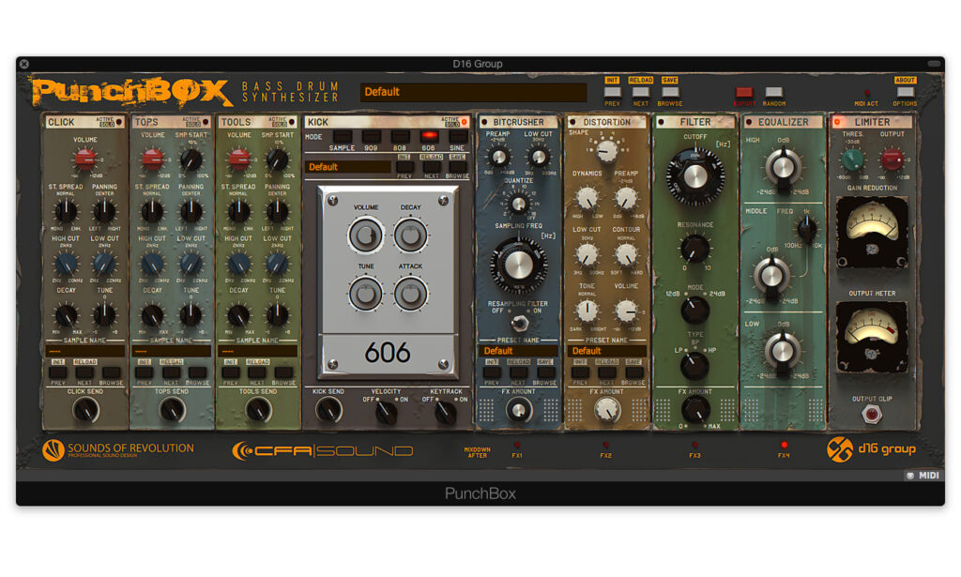Click the CLICK SEND knob
Image resolution: width=961 pixels, height=577 pixels.
(85, 410)
